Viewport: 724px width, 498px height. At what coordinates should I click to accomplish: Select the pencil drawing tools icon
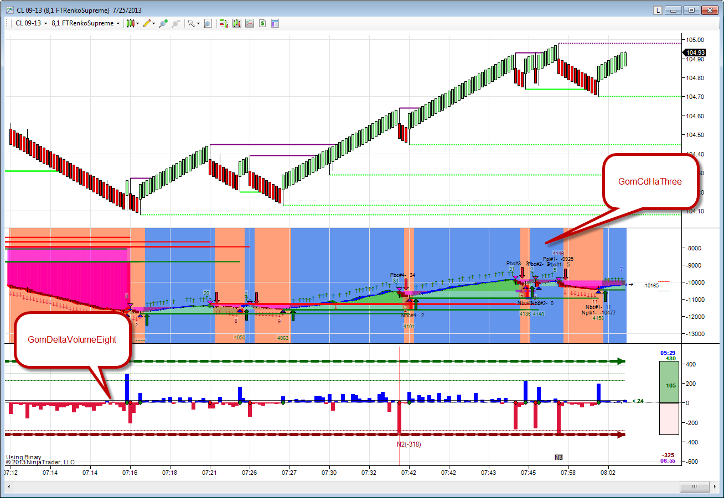point(146,23)
